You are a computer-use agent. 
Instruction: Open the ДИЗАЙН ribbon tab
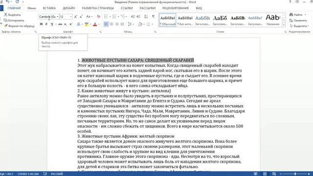coord(68,8)
